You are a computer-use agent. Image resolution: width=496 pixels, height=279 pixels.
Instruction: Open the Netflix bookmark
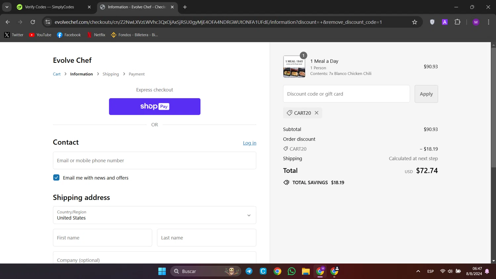(x=96, y=35)
